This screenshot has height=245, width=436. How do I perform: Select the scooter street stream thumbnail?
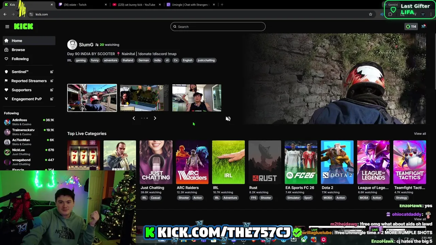click(92, 98)
